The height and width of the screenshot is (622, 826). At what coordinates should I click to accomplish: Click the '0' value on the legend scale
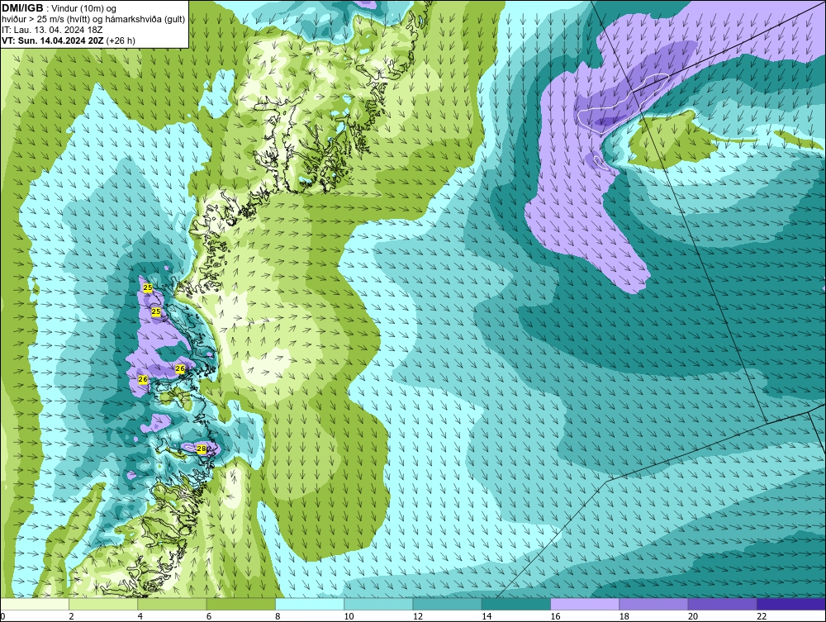(x=2, y=616)
